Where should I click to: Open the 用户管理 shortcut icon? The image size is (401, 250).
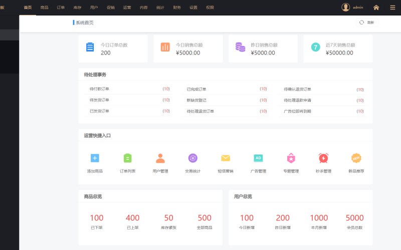tap(160, 158)
